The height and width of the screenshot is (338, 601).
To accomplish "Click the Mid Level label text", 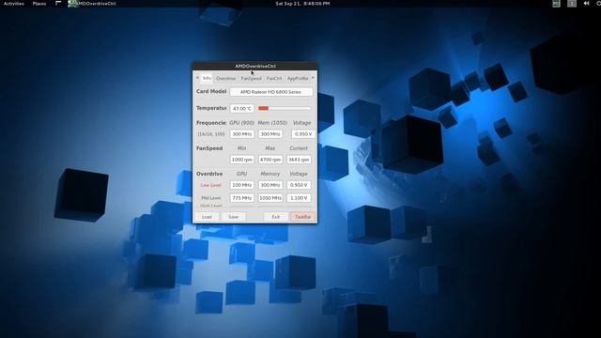I will pos(210,198).
